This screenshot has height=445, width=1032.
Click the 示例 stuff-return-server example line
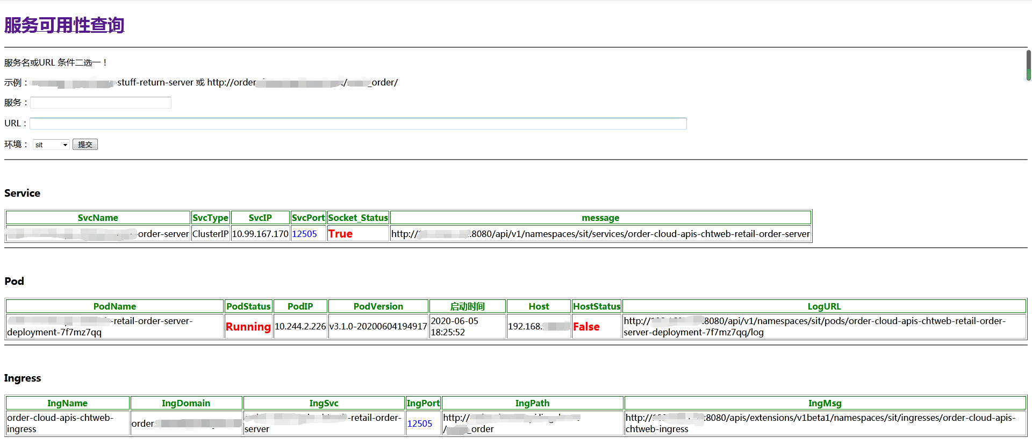click(x=201, y=83)
